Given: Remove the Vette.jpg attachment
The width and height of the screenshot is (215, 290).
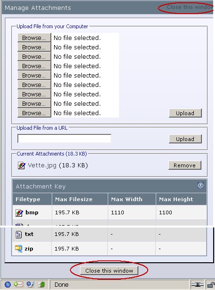Looking at the screenshot, I should click(x=184, y=165).
